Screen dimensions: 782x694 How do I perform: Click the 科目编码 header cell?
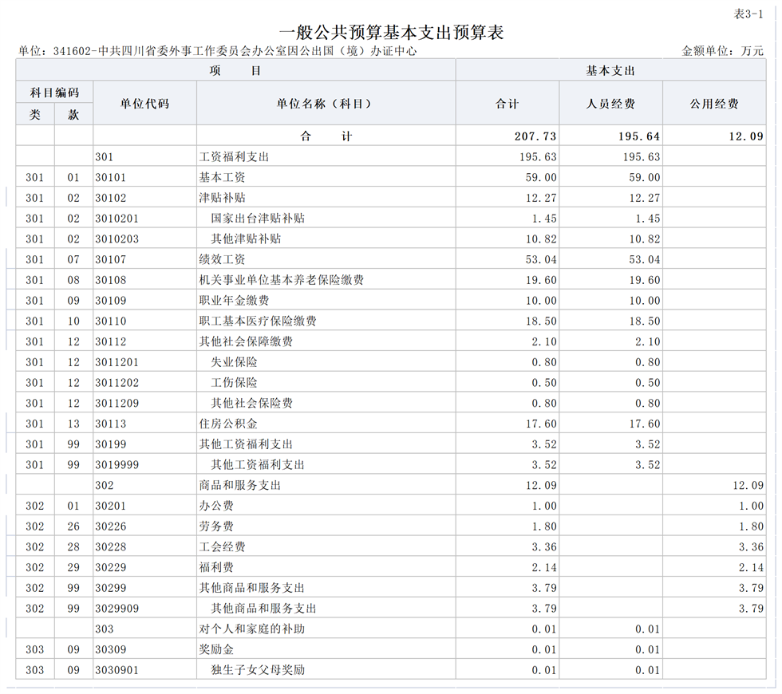click(54, 93)
